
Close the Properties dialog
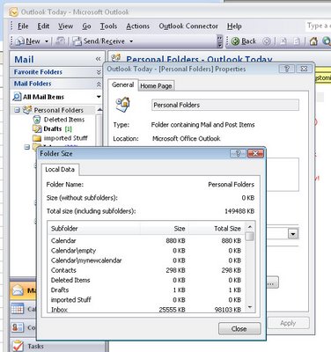click(304, 69)
